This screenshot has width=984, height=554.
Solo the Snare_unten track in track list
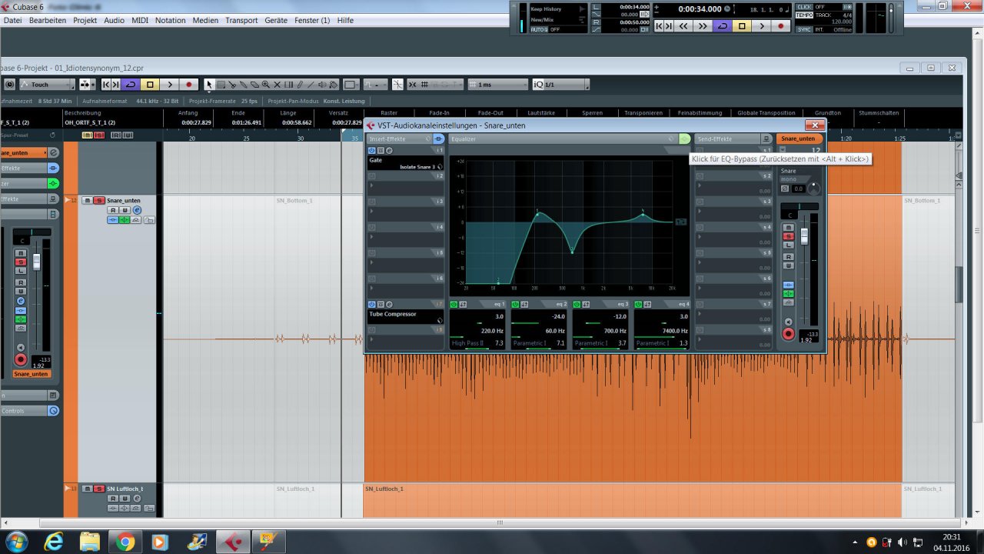pos(98,200)
